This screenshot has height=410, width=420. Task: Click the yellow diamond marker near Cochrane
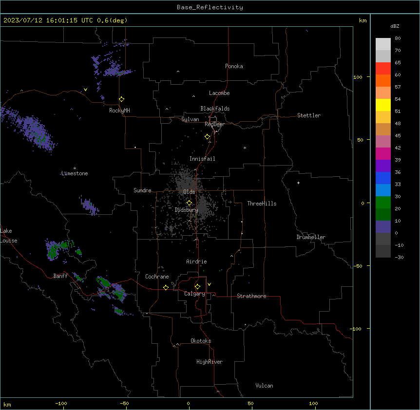pyautogui.click(x=166, y=287)
